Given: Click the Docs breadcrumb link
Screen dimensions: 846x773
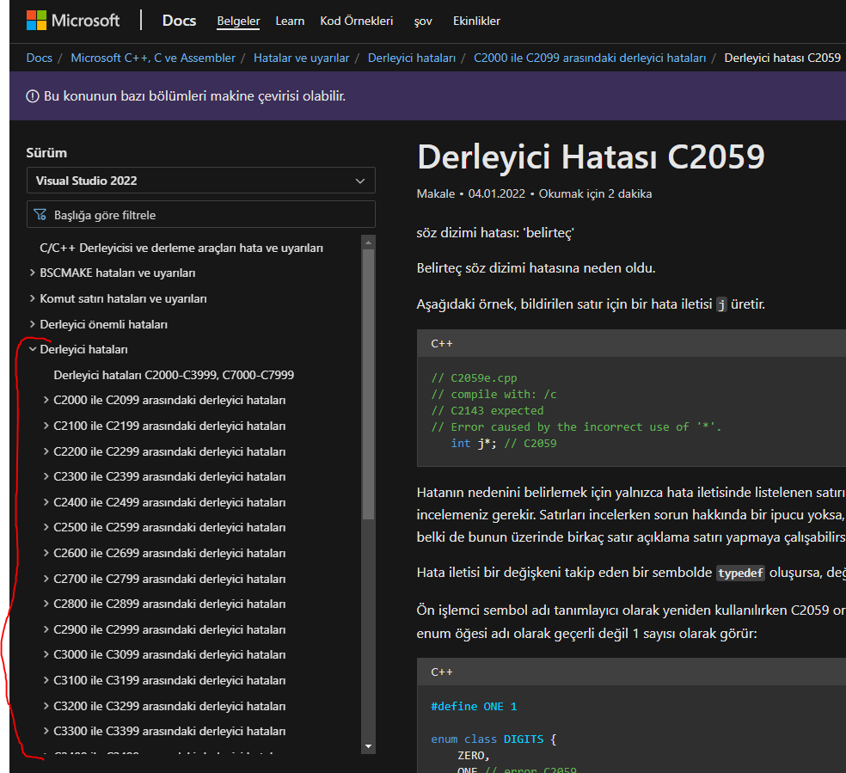Looking at the screenshot, I should click(40, 58).
